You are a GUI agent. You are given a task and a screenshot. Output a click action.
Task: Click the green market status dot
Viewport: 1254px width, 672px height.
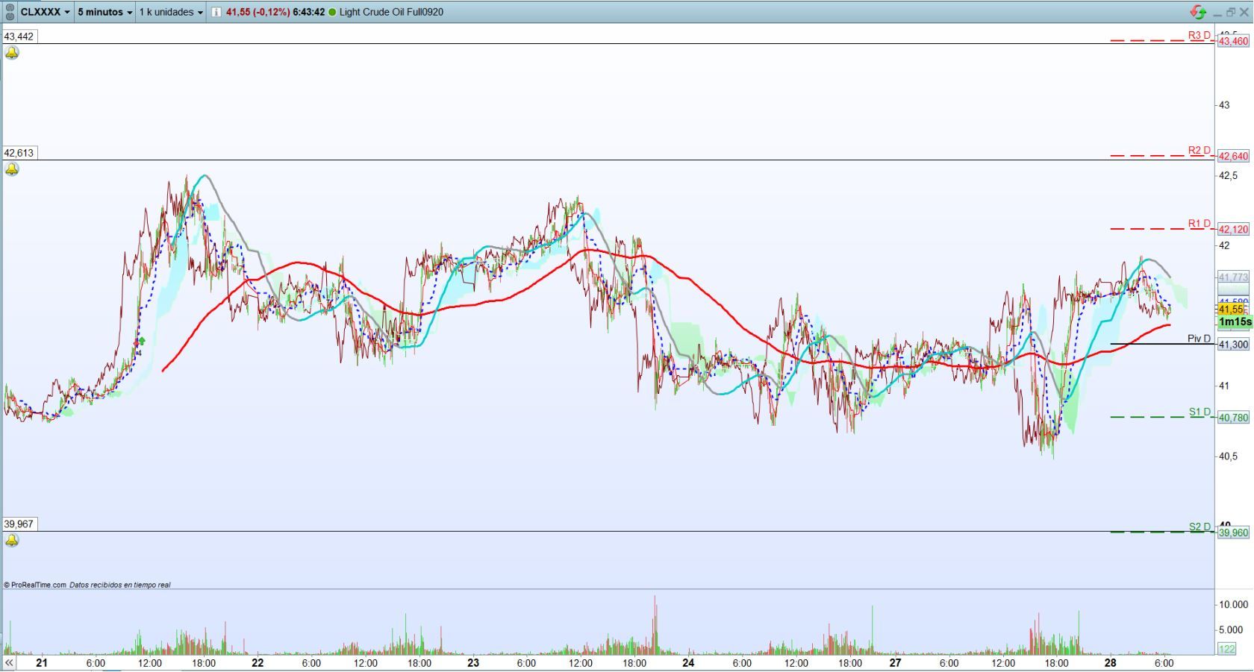[x=332, y=12]
